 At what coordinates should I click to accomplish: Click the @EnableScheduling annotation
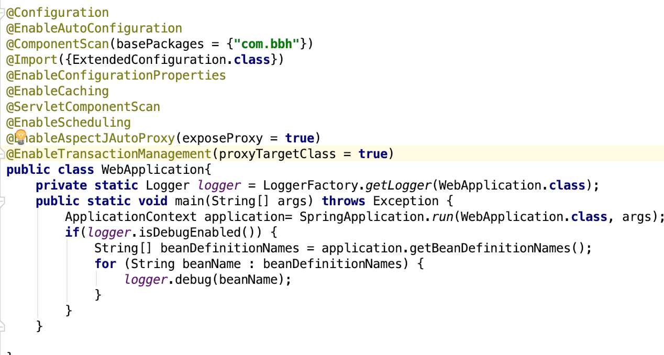(x=69, y=123)
